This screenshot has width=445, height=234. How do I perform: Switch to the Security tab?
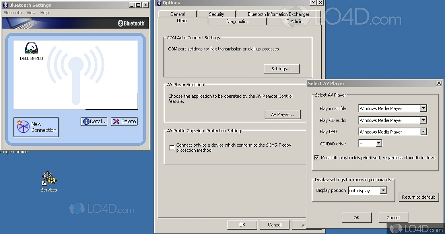coord(216,14)
